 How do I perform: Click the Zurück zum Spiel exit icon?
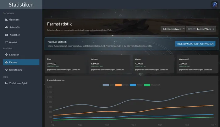pos(7,83)
